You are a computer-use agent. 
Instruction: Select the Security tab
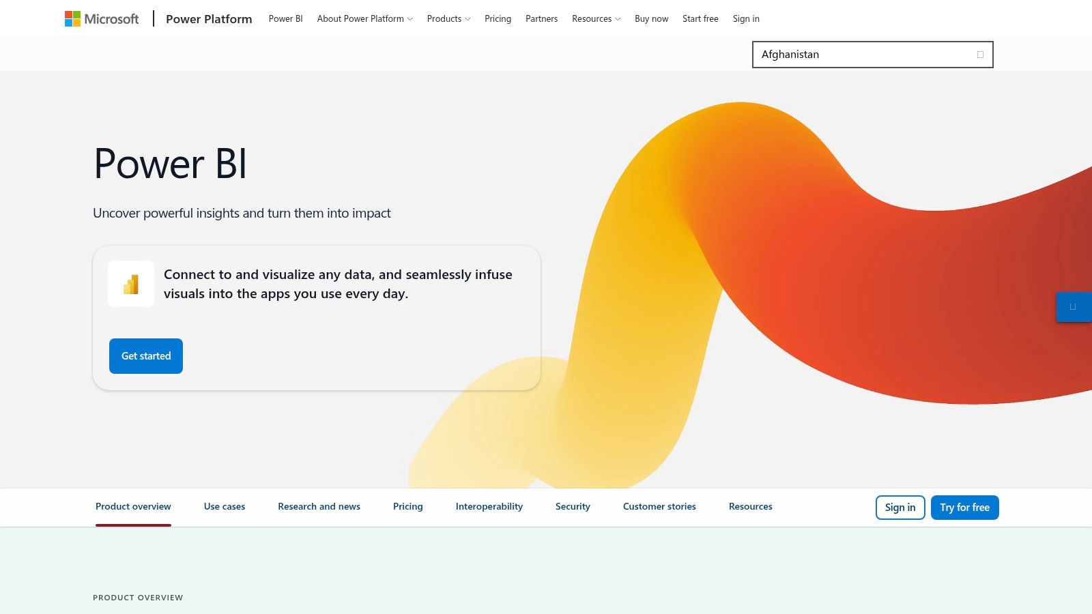pyautogui.click(x=573, y=506)
